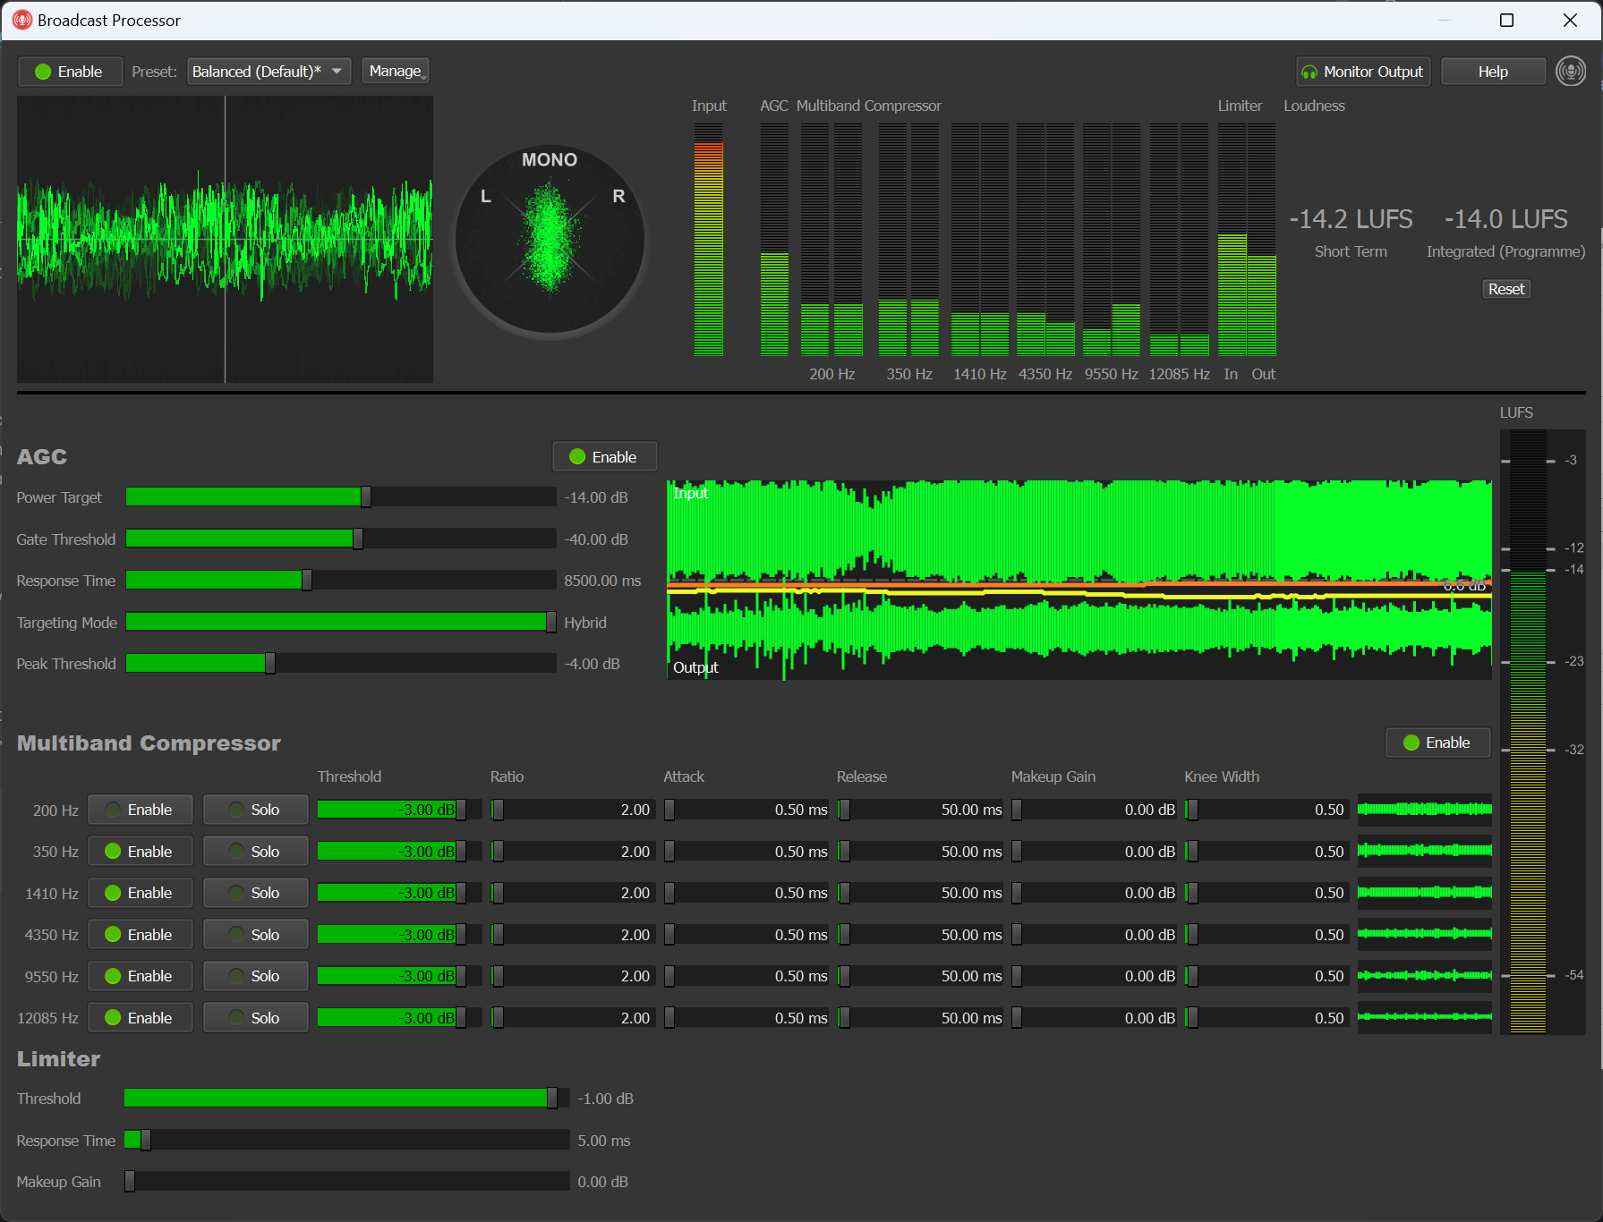
Task: Click the Targeting Mode slider
Action: (x=341, y=622)
